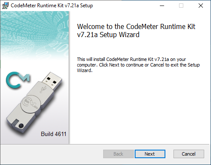Click the grey footer area beside the Back button
This screenshot has height=165, width=211.
(x=51, y=154)
